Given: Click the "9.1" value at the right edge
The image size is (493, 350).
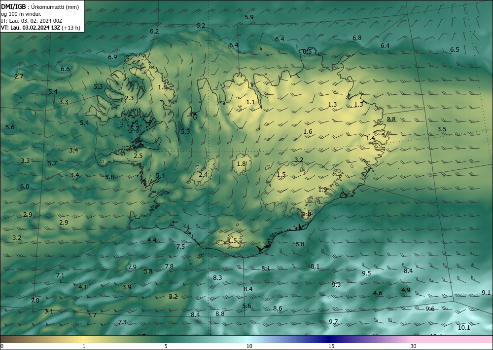Looking at the screenshot, I should tap(486, 292).
